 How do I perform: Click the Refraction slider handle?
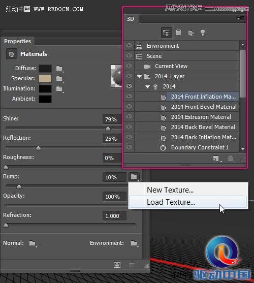(6, 225)
